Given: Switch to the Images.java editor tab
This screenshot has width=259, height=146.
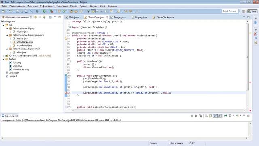Looking at the screenshot, I should point(118,17).
